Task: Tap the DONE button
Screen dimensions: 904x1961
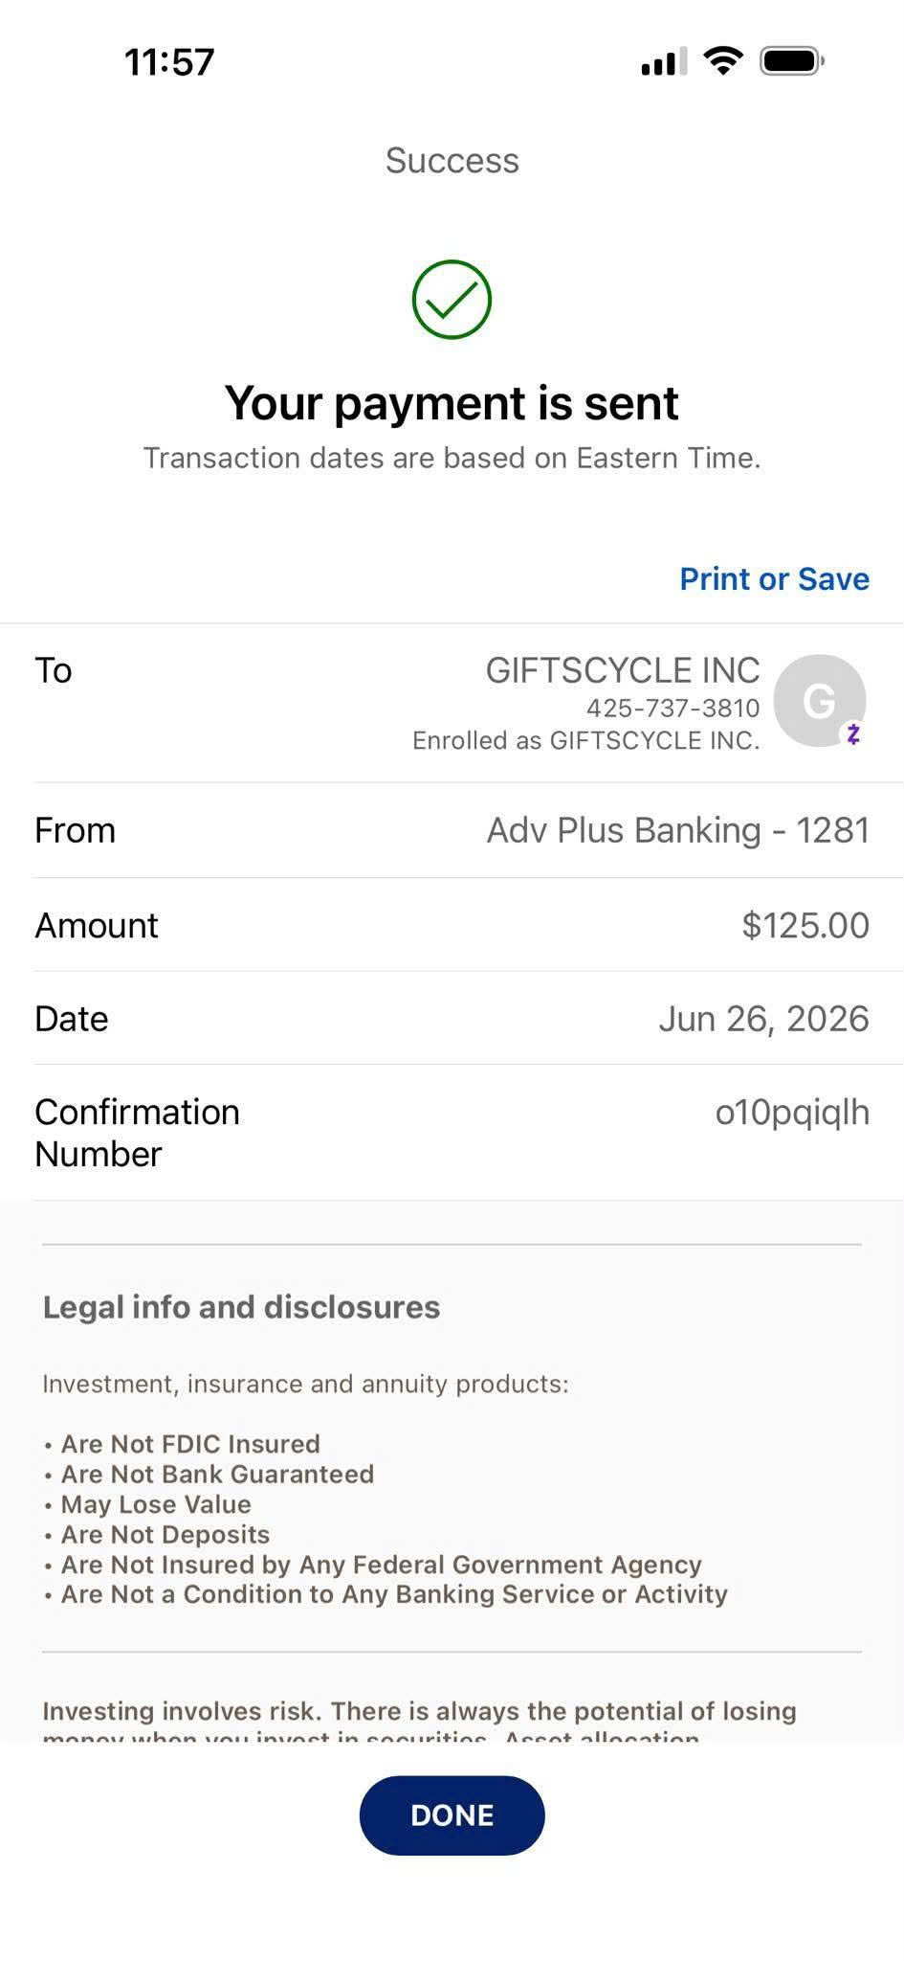Action: click(x=452, y=1815)
